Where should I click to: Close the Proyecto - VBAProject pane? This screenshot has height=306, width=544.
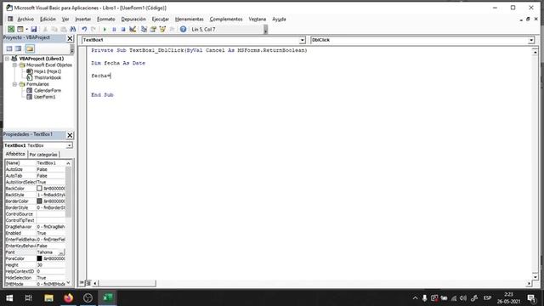70,38
